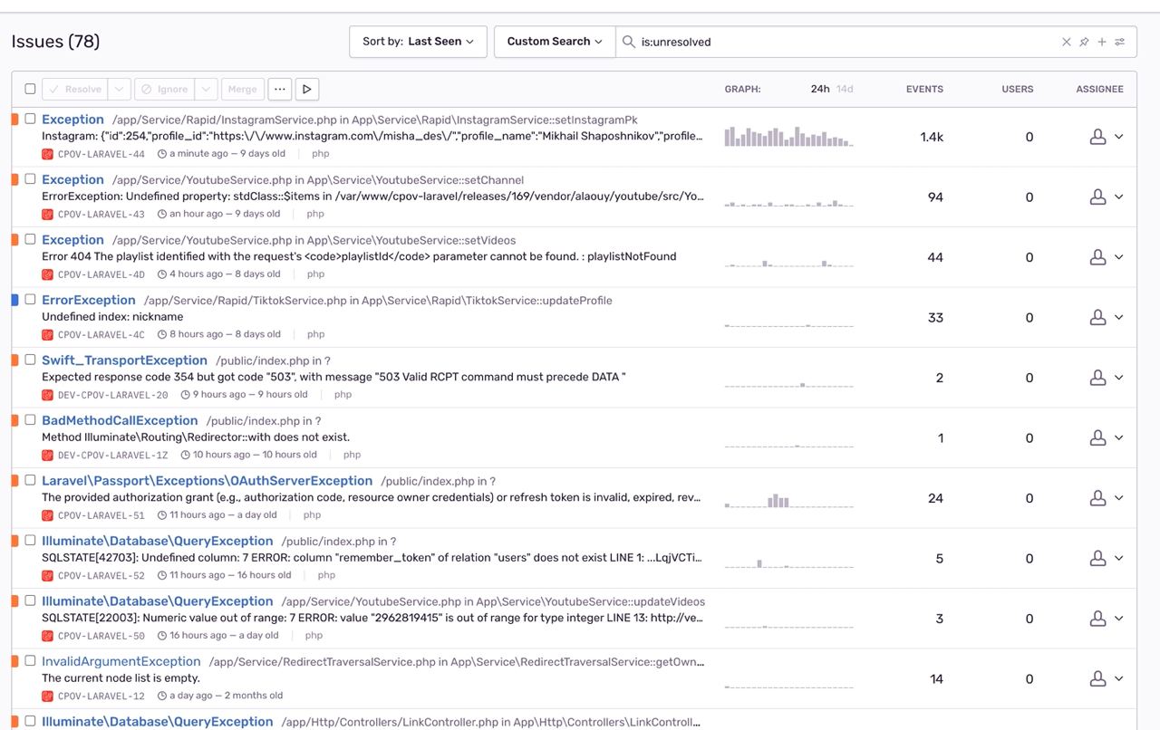Open BadMethodCallException issue link

[x=120, y=420]
